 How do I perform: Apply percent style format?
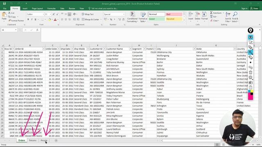coord(111,20)
